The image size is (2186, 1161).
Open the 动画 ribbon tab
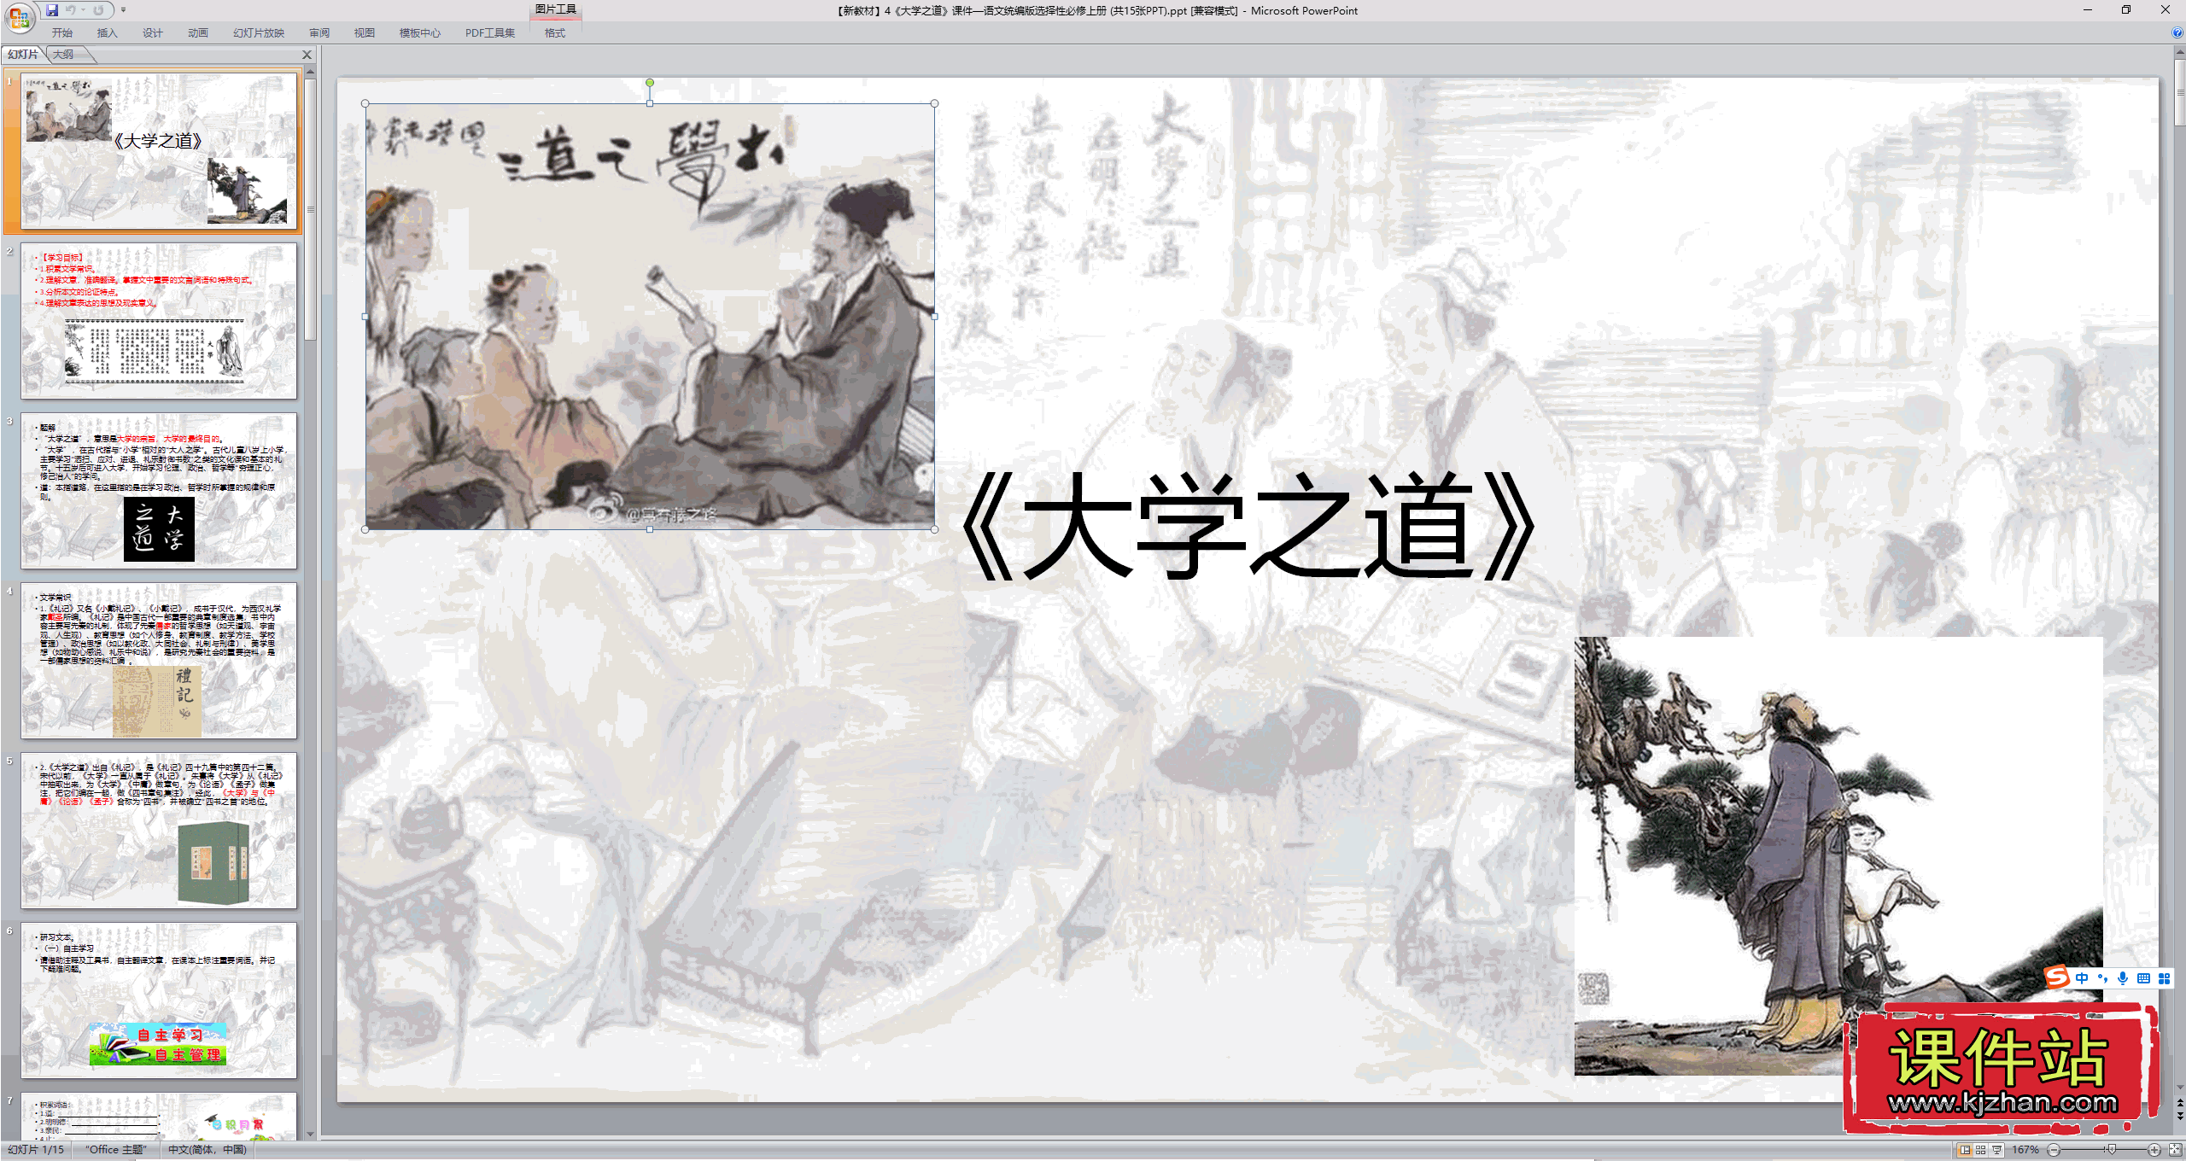198,33
